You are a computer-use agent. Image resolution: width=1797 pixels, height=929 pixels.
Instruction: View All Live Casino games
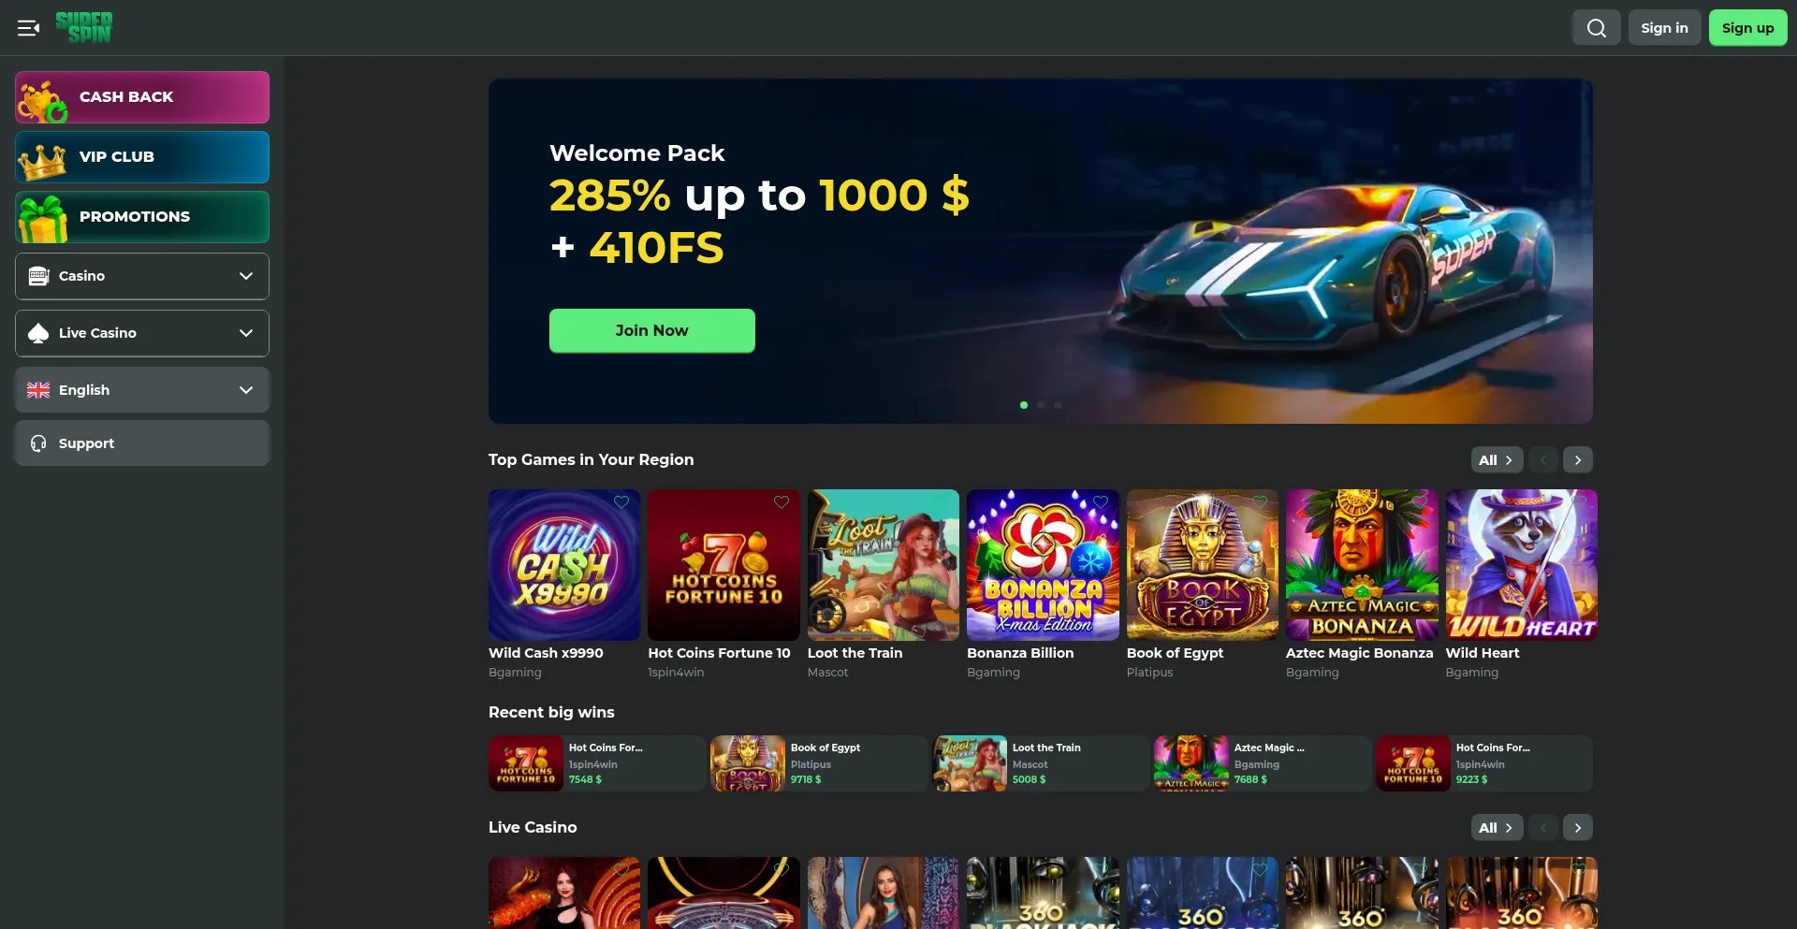pyautogui.click(x=1497, y=827)
